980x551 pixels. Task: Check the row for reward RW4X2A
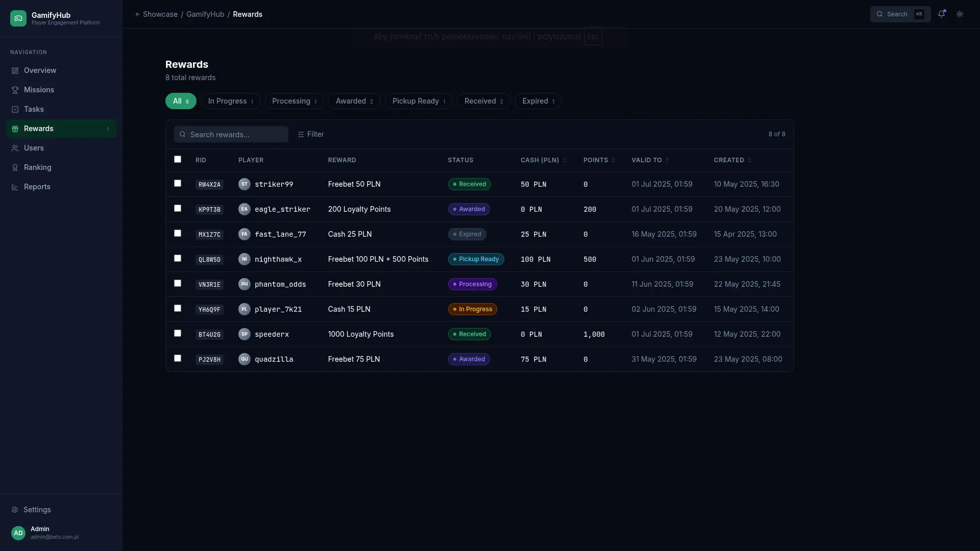[x=178, y=183]
